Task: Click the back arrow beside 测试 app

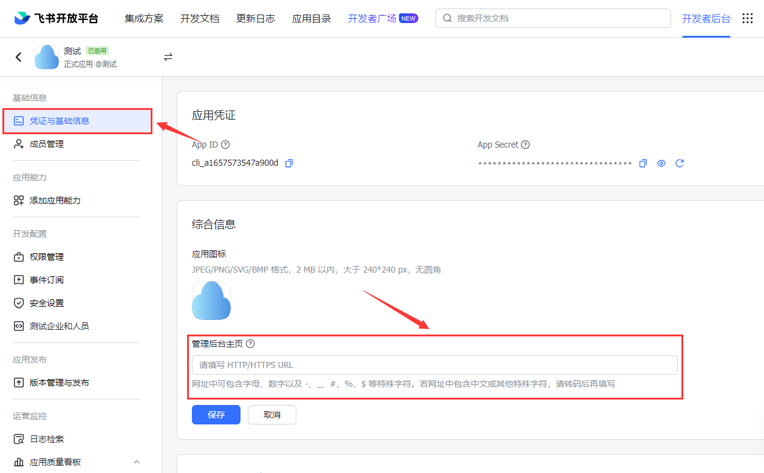Action: pyautogui.click(x=19, y=57)
